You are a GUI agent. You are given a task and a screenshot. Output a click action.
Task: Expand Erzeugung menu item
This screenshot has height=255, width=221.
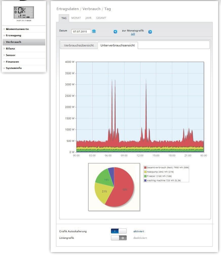pos(24,35)
